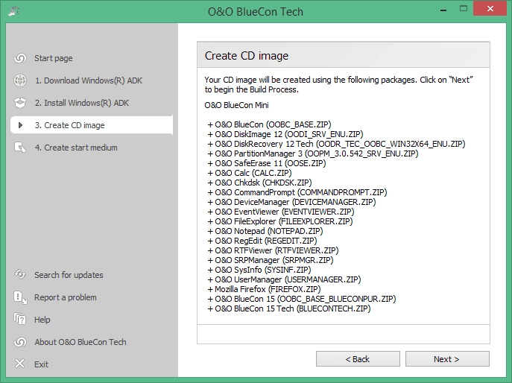Open About O&O BlueCon Tech

[x=80, y=342]
